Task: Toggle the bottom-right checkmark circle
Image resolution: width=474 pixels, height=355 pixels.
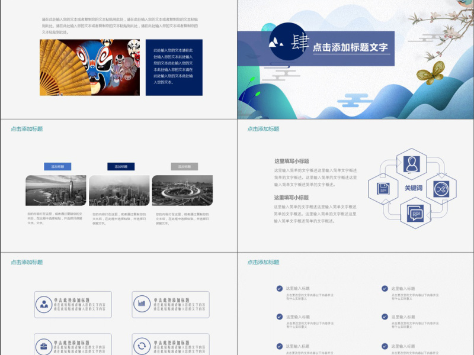Action: (384, 346)
